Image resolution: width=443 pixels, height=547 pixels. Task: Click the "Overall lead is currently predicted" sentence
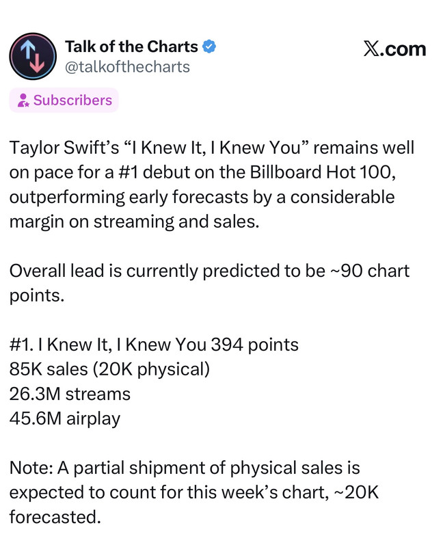[x=209, y=283]
